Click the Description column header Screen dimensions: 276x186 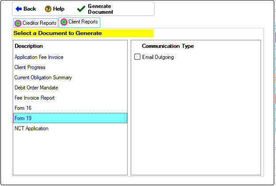pos(29,46)
